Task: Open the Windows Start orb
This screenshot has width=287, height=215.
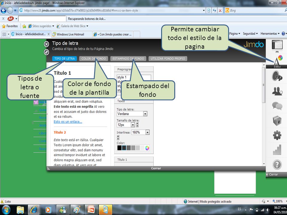Action: (6, 210)
